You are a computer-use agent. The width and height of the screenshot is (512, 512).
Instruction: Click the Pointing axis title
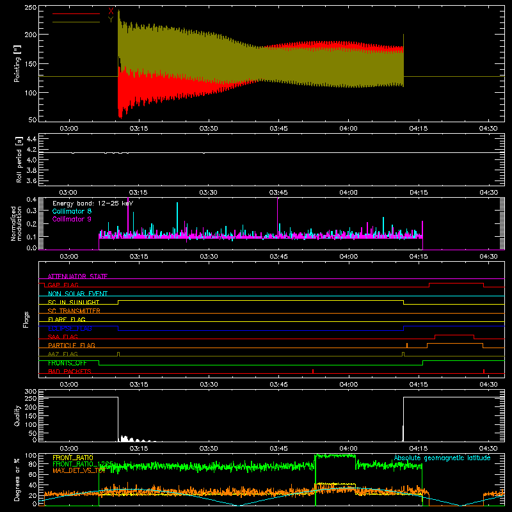pos(17,63)
